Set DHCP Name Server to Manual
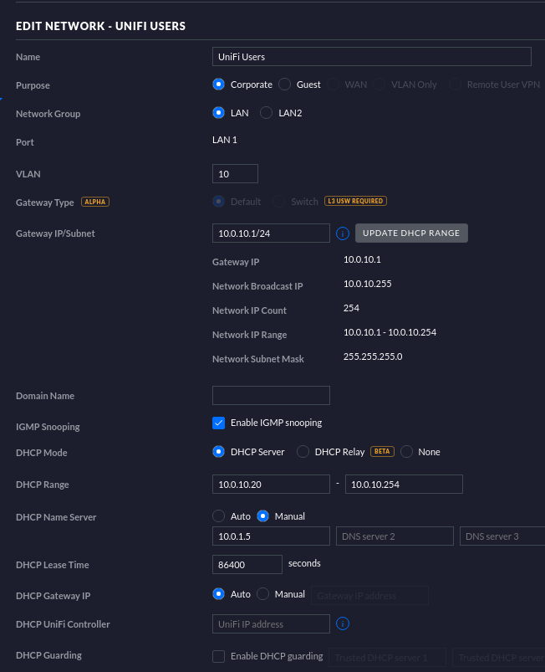Screen dimensions: 545x672 [262, 516]
